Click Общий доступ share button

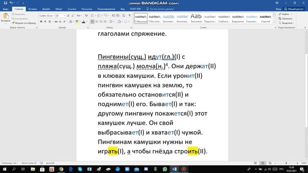[294, 9]
